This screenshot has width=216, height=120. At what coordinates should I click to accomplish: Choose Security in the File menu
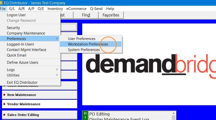(x=30, y=28)
